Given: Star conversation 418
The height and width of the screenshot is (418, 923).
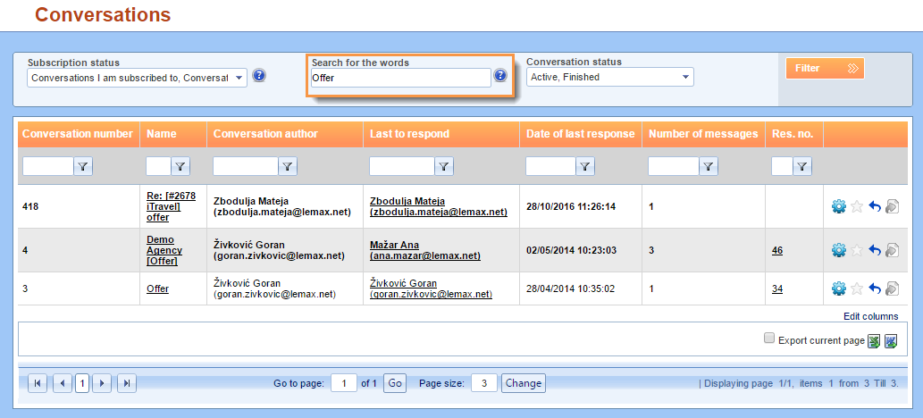Looking at the screenshot, I should [857, 206].
